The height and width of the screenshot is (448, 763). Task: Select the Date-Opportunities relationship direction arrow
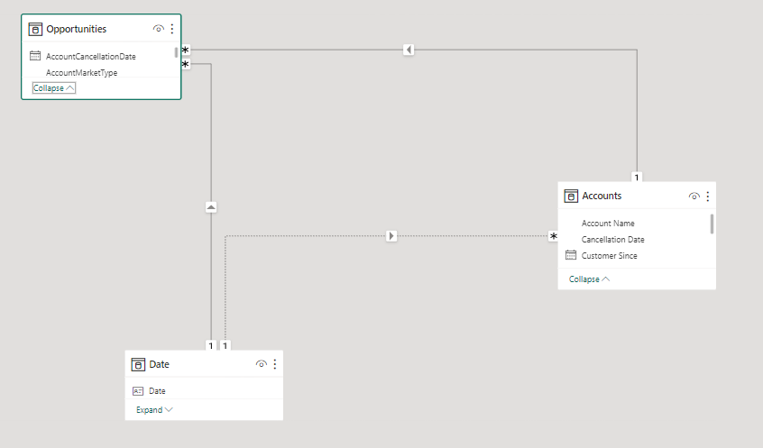coord(211,207)
